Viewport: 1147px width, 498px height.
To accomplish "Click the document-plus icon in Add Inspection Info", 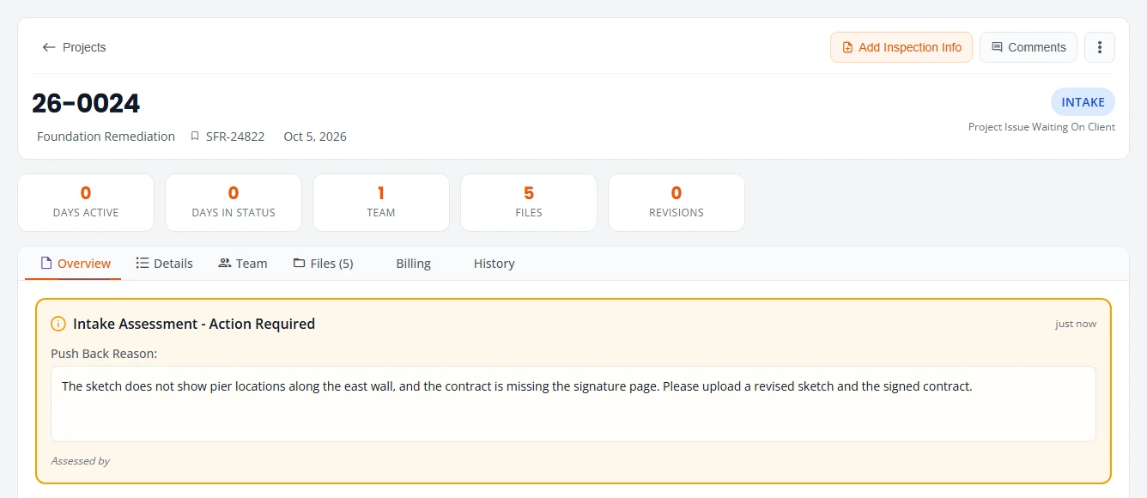I will pos(847,47).
